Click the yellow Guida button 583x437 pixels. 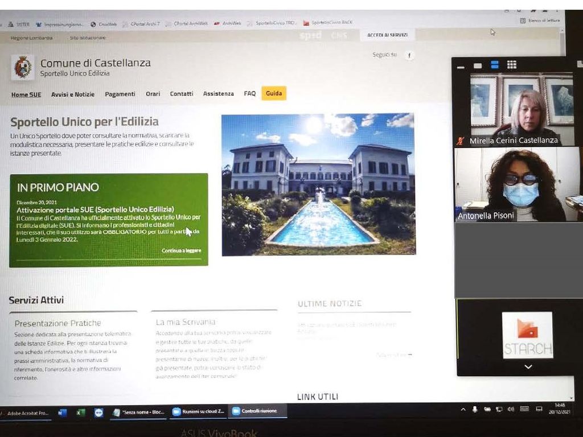tap(274, 93)
